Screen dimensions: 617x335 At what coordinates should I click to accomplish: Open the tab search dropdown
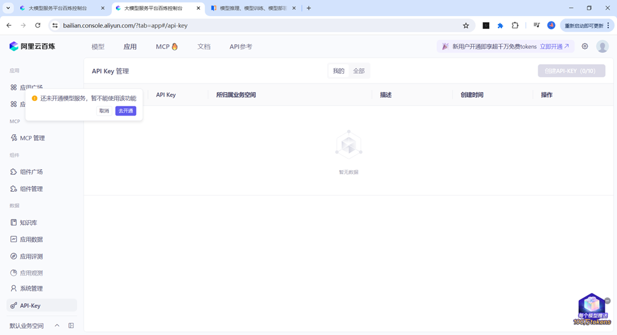(x=8, y=8)
